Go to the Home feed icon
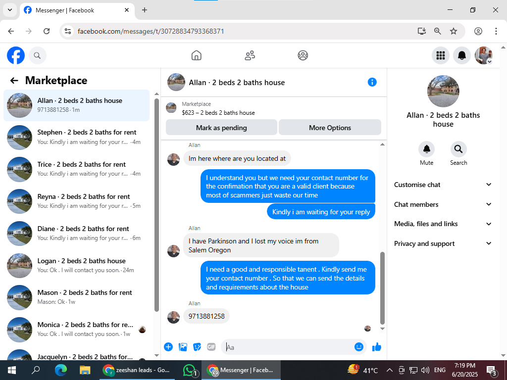507x380 pixels. point(196,55)
